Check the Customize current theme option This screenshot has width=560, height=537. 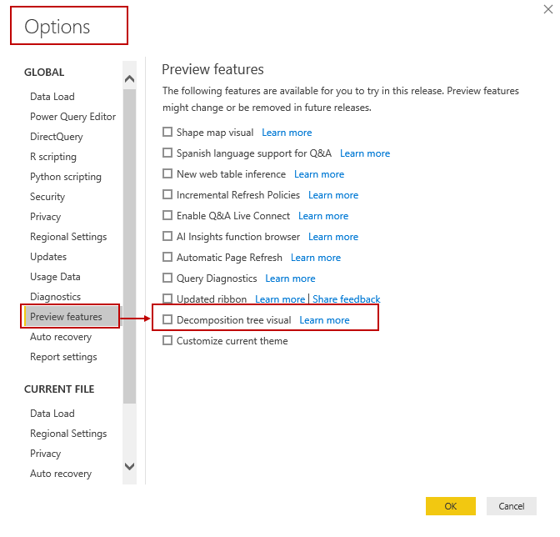click(167, 340)
